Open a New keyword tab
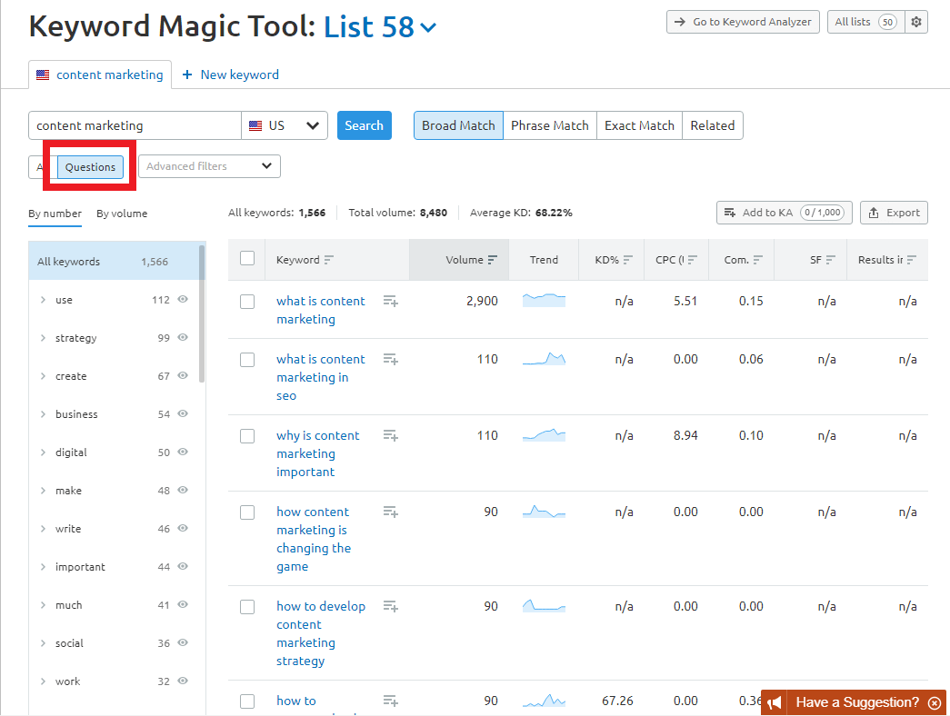The width and height of the screenshot is (950, 716). [x=230, y=74]
